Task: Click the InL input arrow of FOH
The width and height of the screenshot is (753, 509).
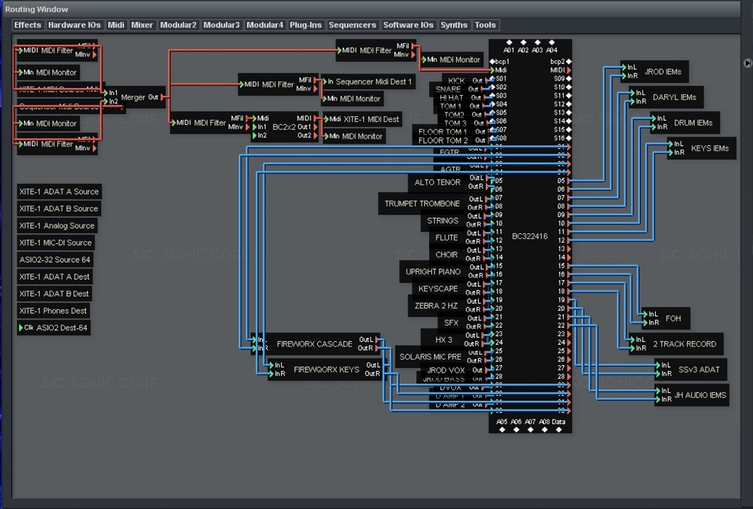Action: point(645,314)
